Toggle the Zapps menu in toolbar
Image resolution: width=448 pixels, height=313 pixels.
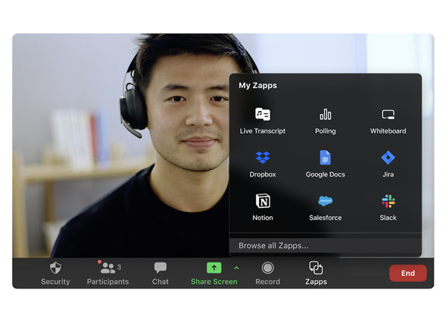(316, 273)
